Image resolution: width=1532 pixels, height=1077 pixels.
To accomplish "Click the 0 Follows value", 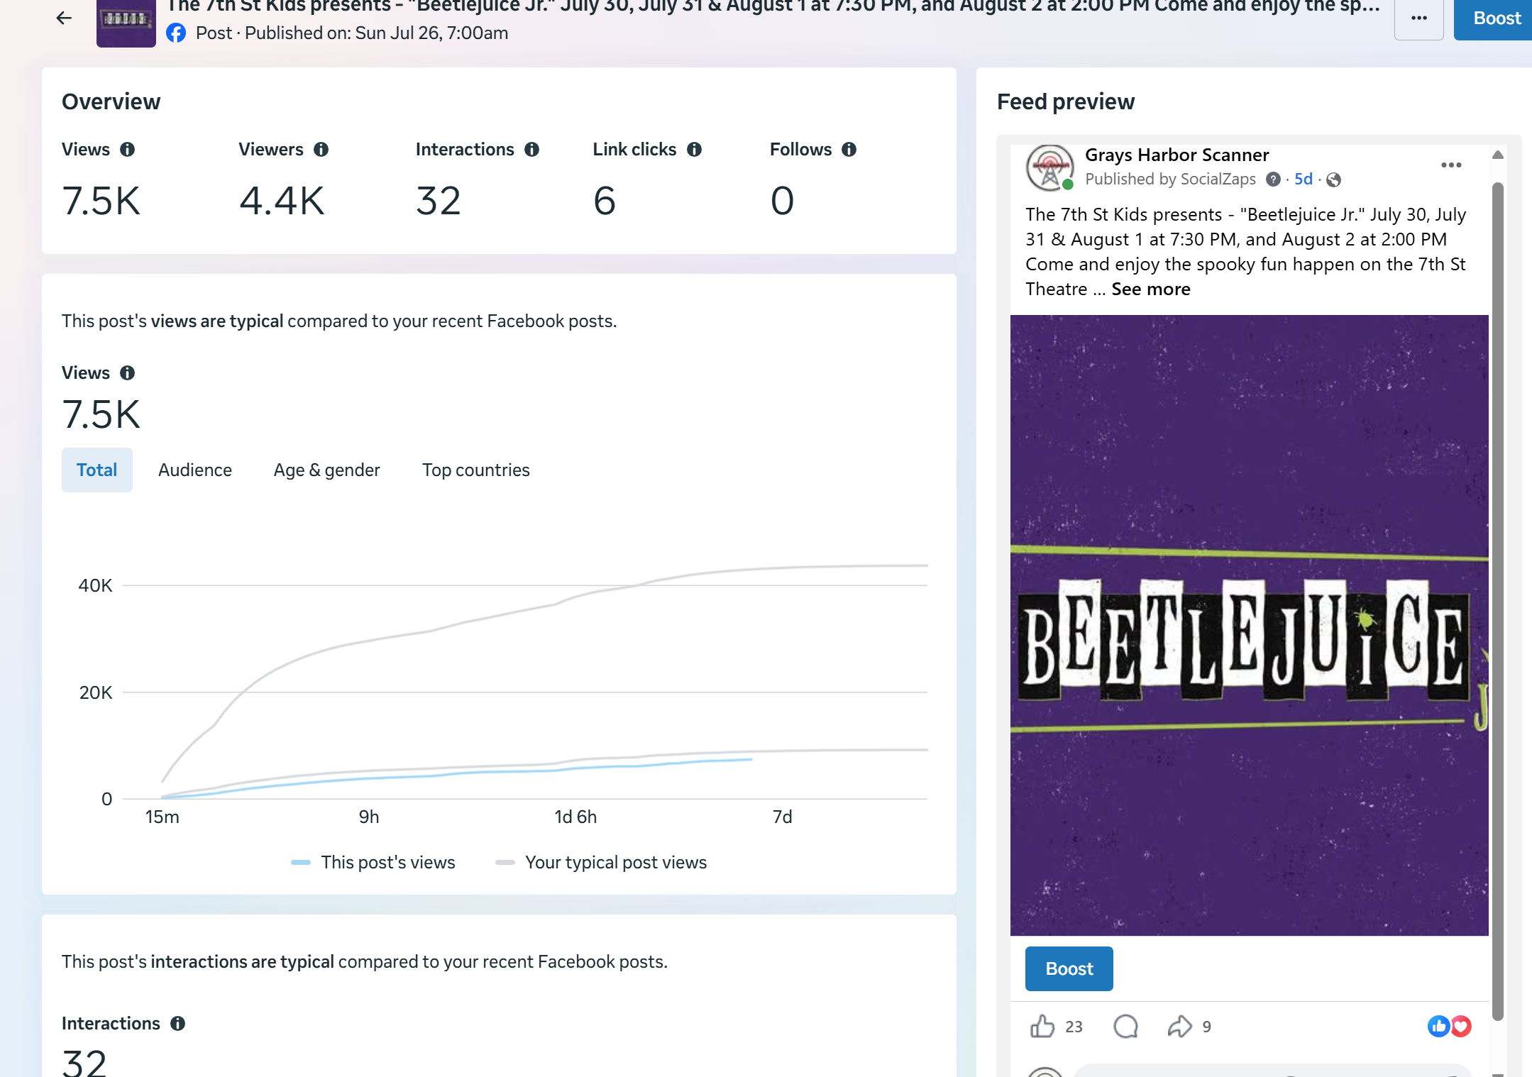I will click(782, 201).
